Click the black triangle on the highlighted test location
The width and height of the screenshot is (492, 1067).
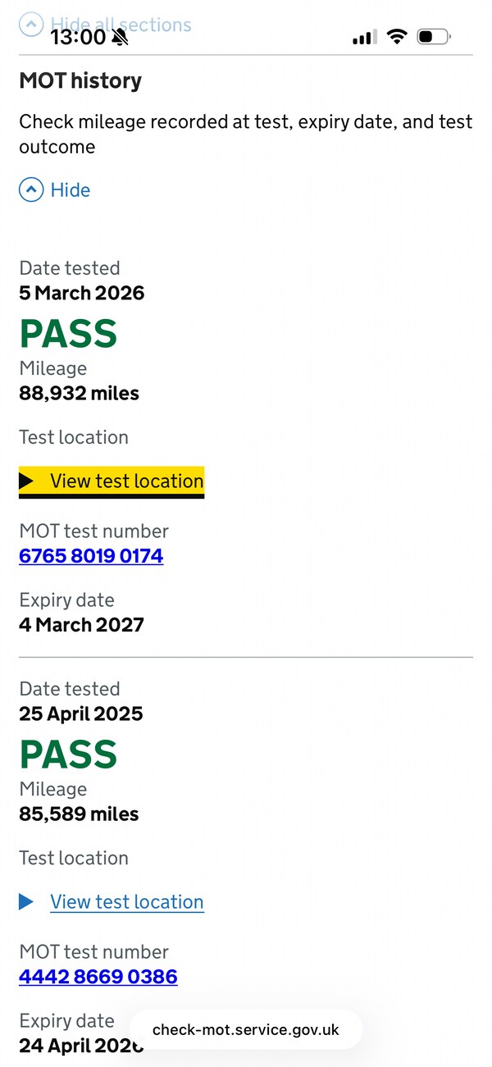click(x=27, y=481)
